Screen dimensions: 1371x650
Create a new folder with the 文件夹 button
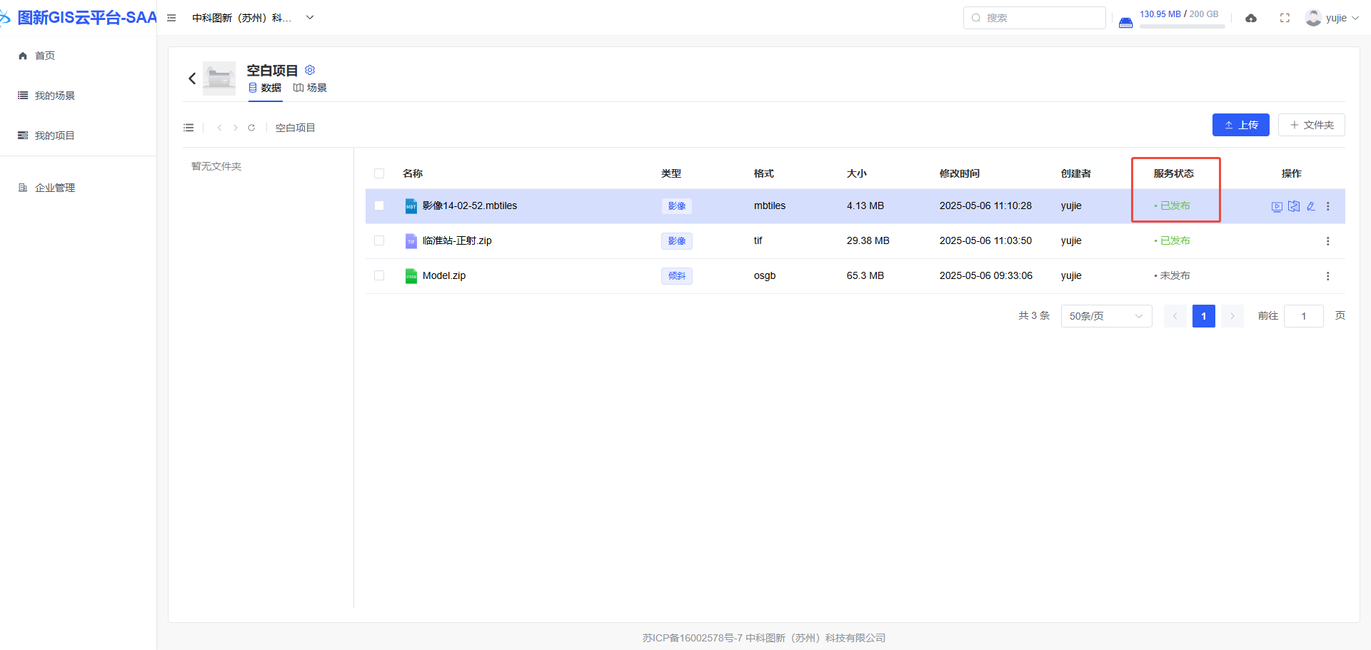(x=1311, y=125)
